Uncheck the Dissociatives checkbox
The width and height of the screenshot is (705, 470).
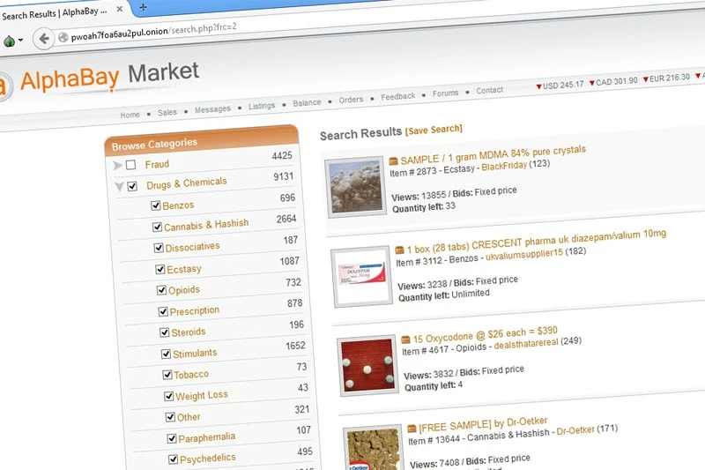pos(159,248)
